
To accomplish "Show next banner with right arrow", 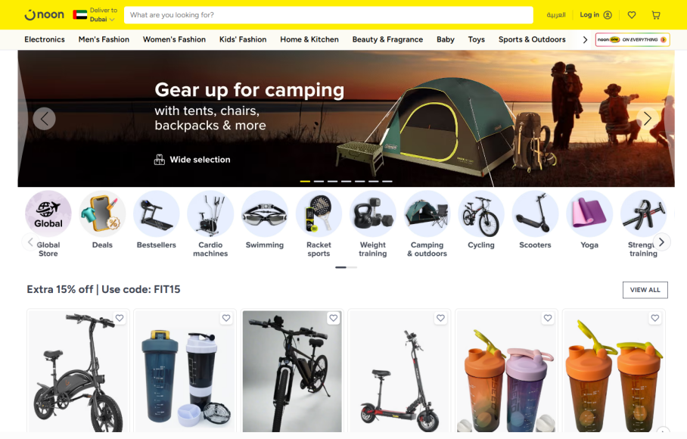I will pos(647,118).
